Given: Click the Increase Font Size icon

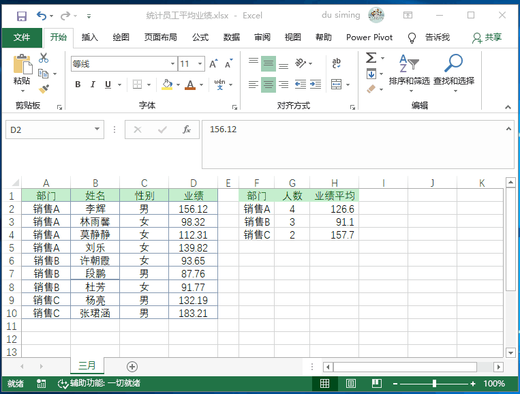Looking at the screenshot, I should tap(213, 64).
